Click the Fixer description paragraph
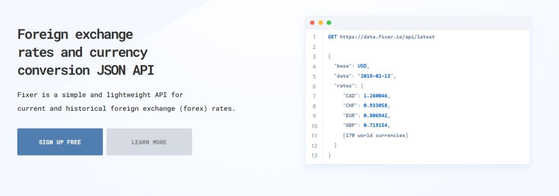The image size is (559, 196). click(126, 101)
